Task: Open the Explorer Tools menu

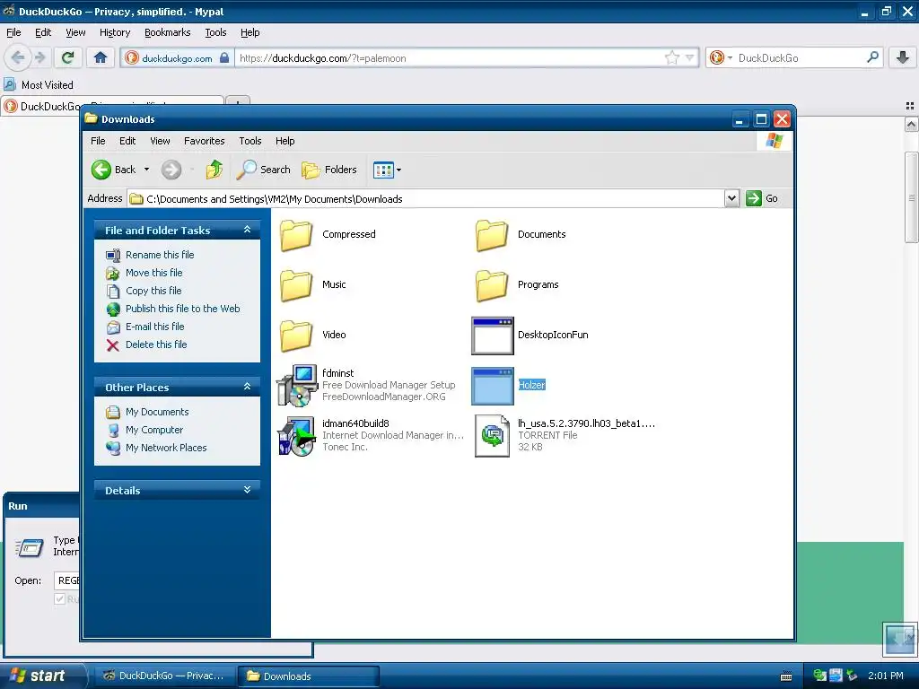Action: pyautogui.click(x=249, y=141)
